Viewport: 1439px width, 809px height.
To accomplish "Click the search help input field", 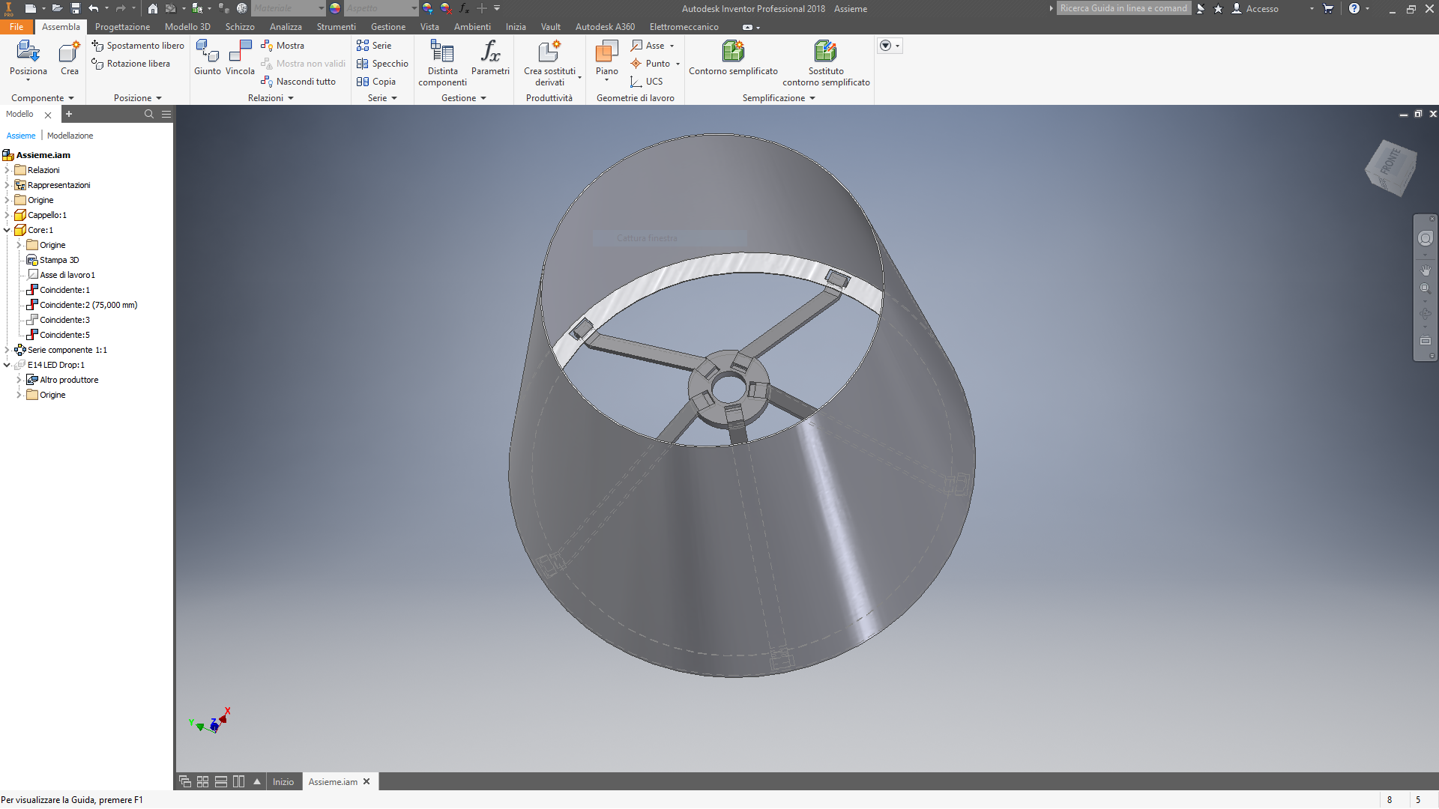I will 1123,8.
